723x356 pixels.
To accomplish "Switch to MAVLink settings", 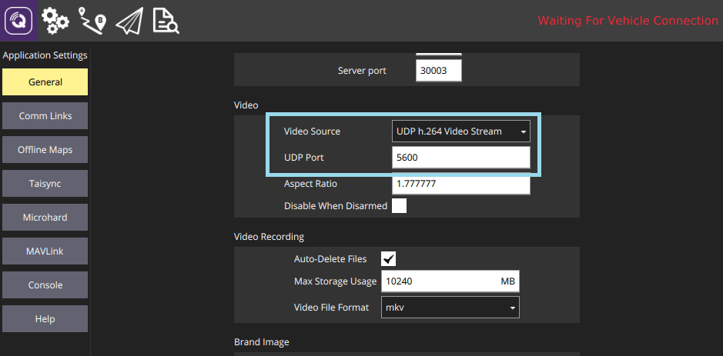I will 45,251.
